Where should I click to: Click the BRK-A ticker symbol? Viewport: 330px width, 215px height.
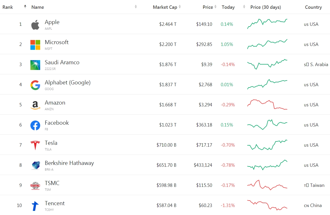[x=49, y=170]
